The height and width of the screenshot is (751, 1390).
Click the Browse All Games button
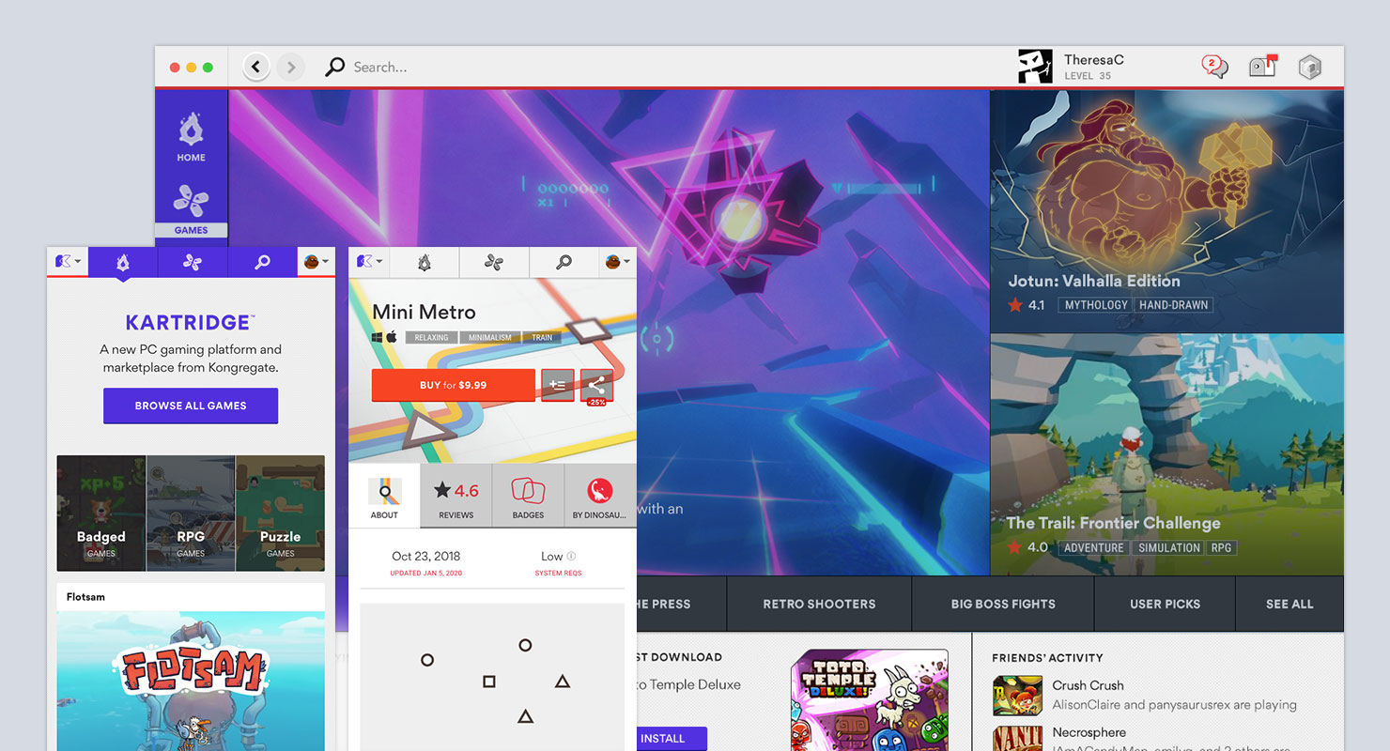[191, 406]
